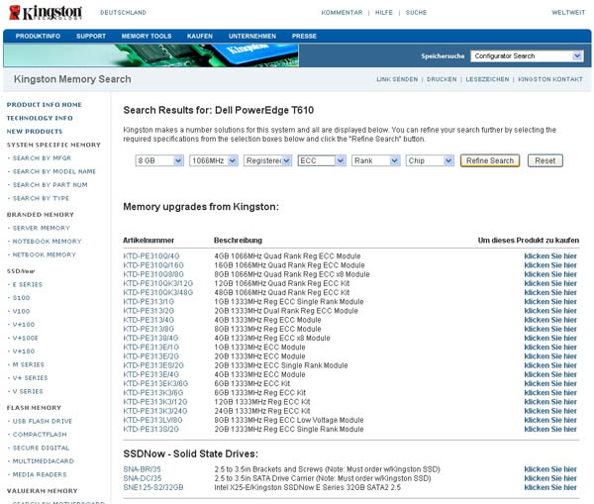The image size is (594, 504).
Task: Open the PRODUKTINFO menu
Action: click(38, 36)
